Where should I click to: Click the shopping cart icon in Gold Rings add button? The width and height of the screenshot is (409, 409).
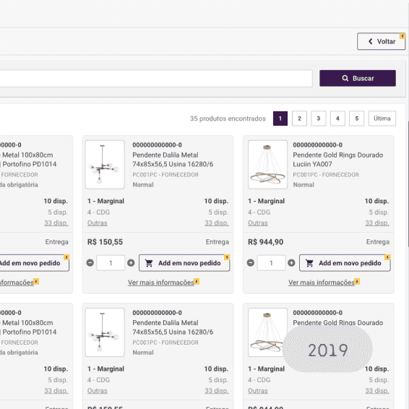tap(309, 263)
